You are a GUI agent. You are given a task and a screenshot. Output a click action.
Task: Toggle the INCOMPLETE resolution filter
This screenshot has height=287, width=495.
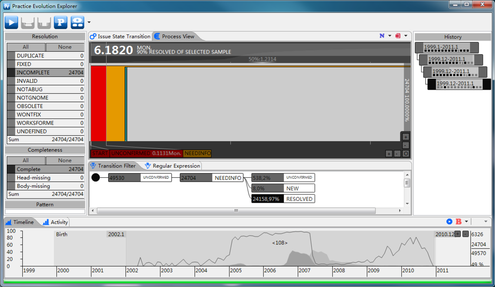pyautogui.click(x=45, y=73)
